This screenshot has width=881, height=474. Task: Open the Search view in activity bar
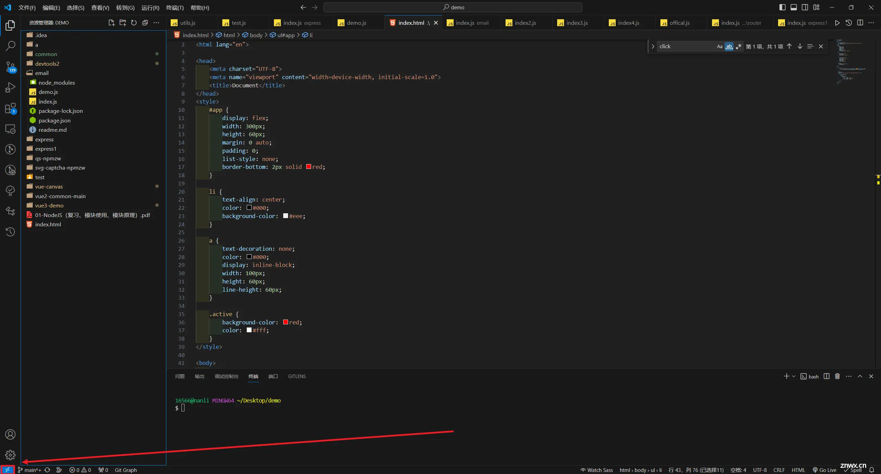10,45
